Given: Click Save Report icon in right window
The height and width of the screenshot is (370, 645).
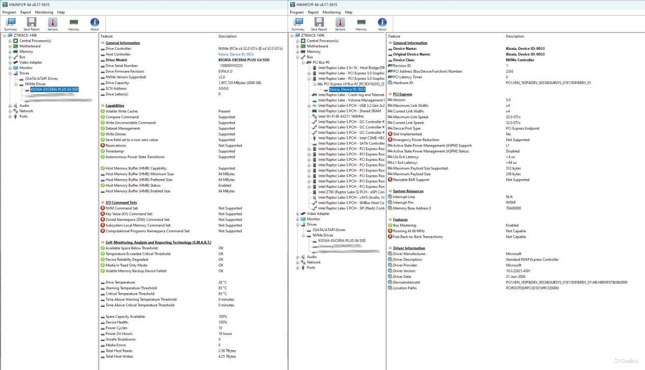Looking at the screenshot, I should coord(319,24).
